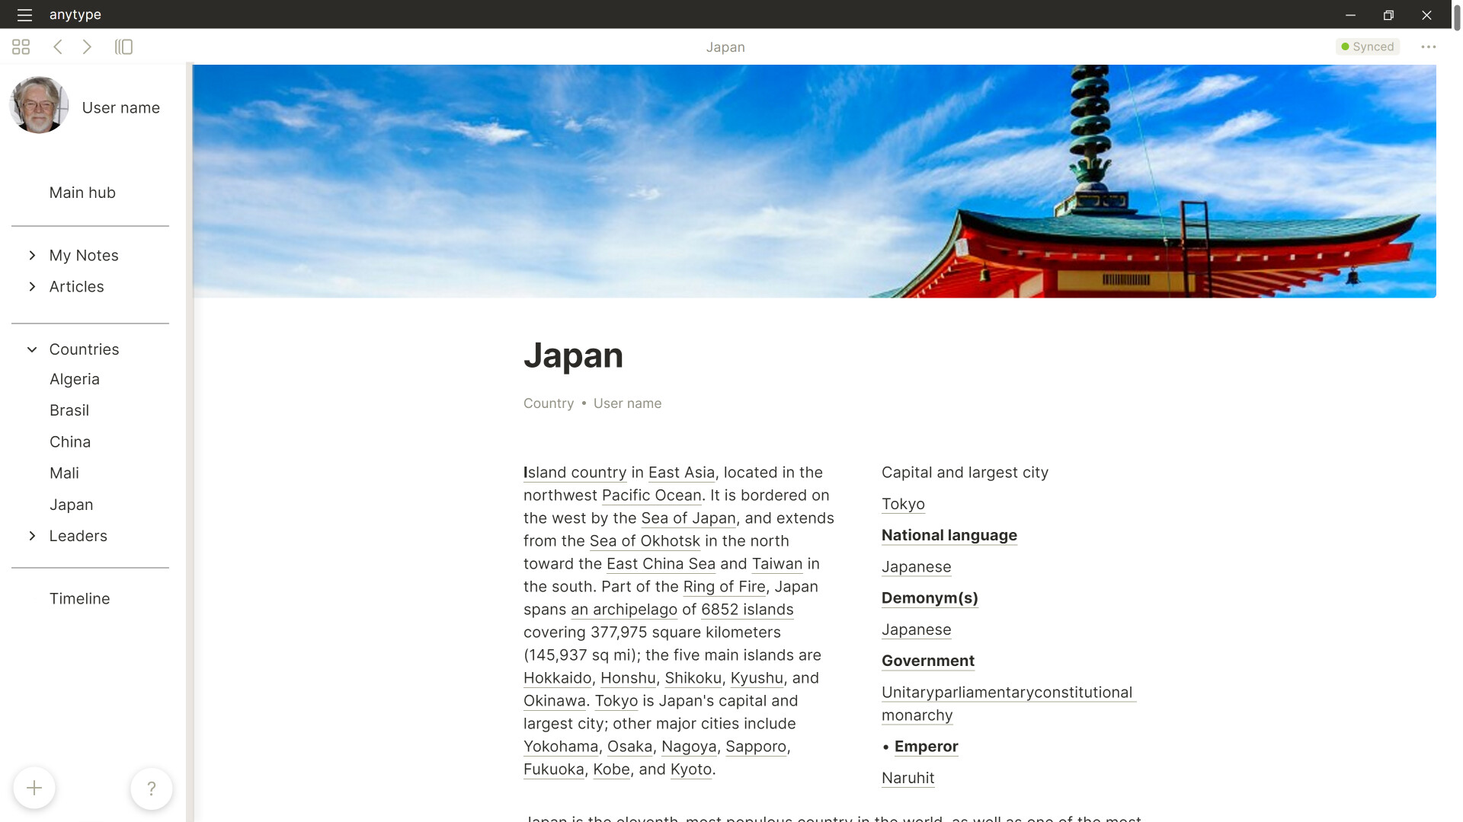This screenshot has height=822, width=1463.
Task: Open the Tokyo link
Action: click(903, 504)
